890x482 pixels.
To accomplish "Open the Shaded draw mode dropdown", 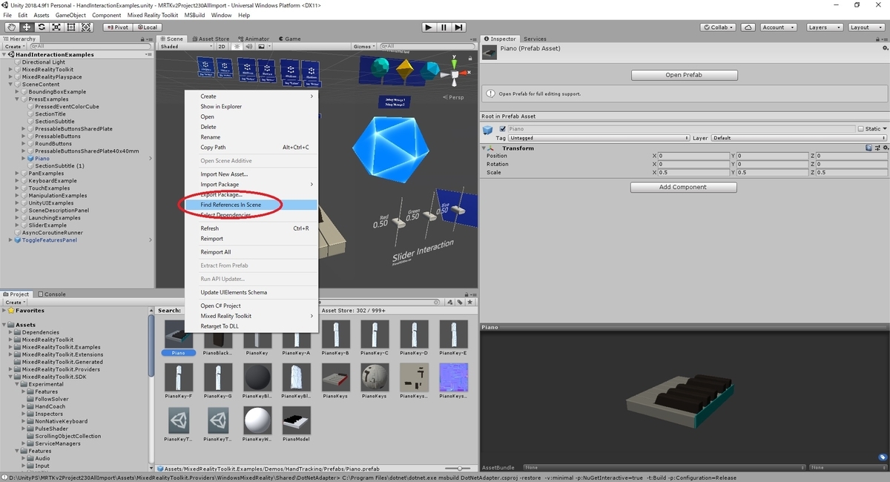I will pyautogui.click(x=186, y=46).
